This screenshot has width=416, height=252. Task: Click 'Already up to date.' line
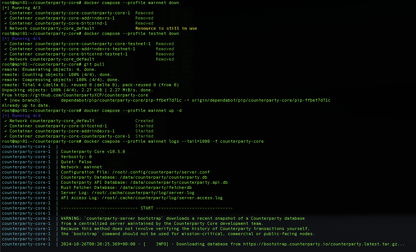pos(26,105)
